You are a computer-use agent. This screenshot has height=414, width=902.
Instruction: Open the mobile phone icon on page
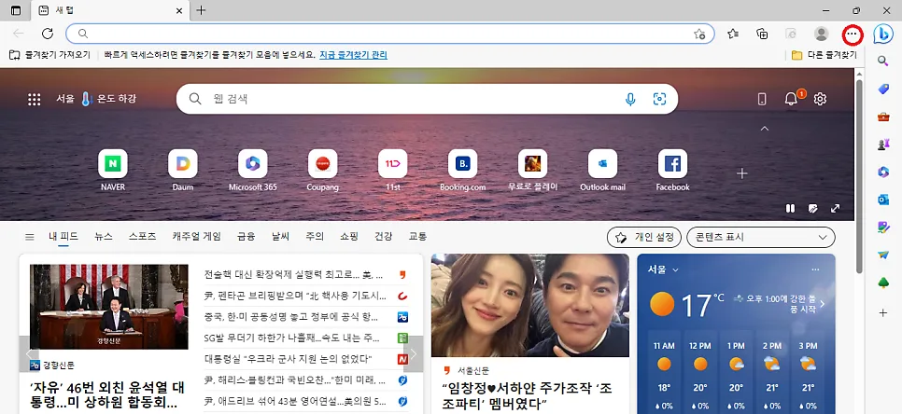[x=762, y=100]
